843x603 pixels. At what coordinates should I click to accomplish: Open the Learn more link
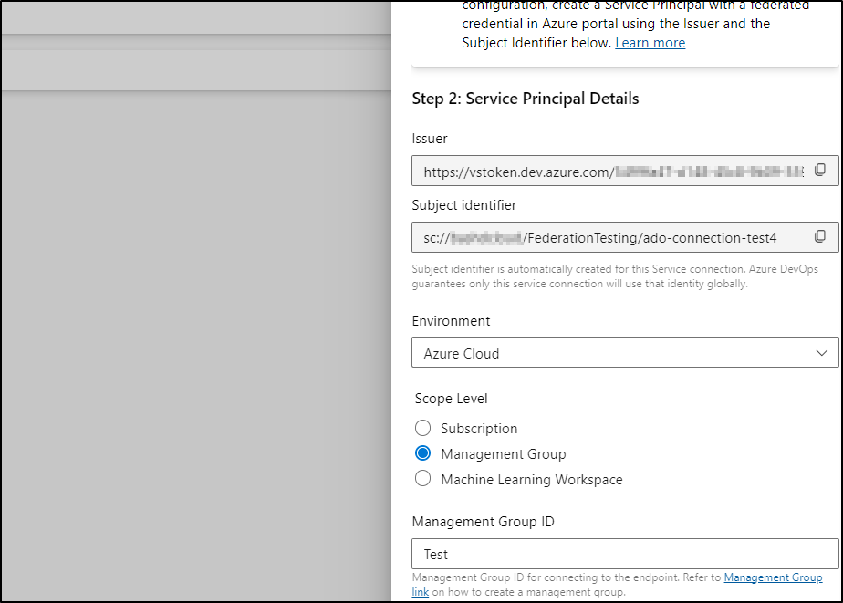[x=650, y=43]
